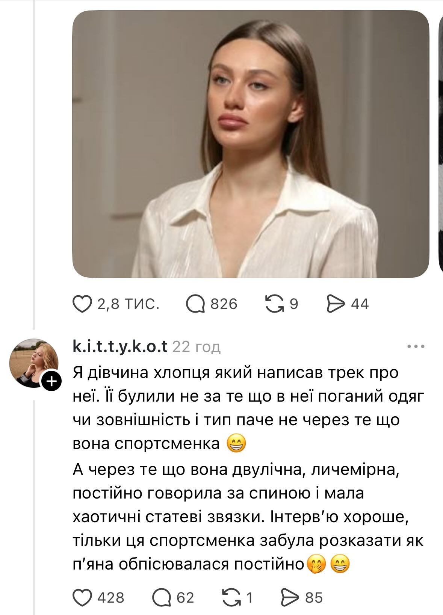Screen dimensions: 443x615
Task: Share the main post via paper-plane icon
Action: click(x=336, y=304)
